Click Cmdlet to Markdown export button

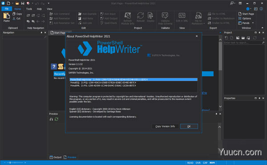(x=221, y=18)
